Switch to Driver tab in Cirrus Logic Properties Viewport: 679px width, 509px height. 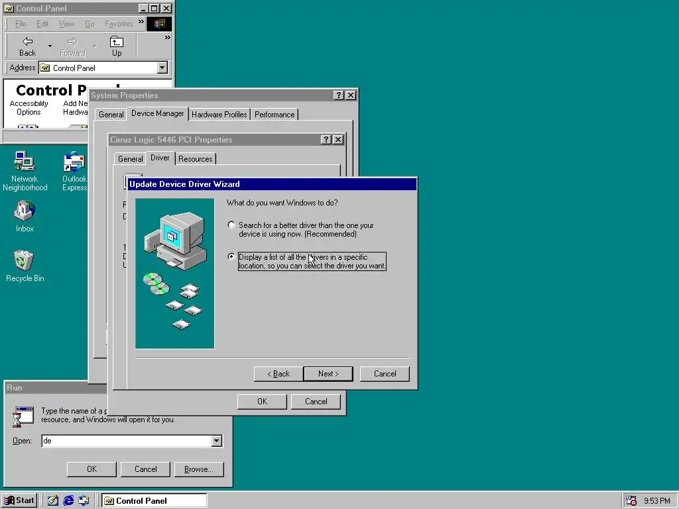coord(160,158)
